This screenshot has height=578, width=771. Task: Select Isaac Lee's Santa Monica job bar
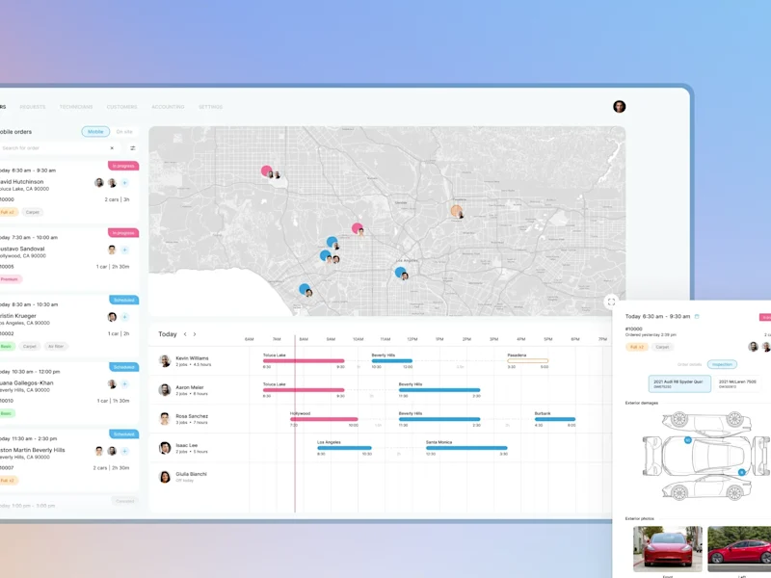(466, 448)
